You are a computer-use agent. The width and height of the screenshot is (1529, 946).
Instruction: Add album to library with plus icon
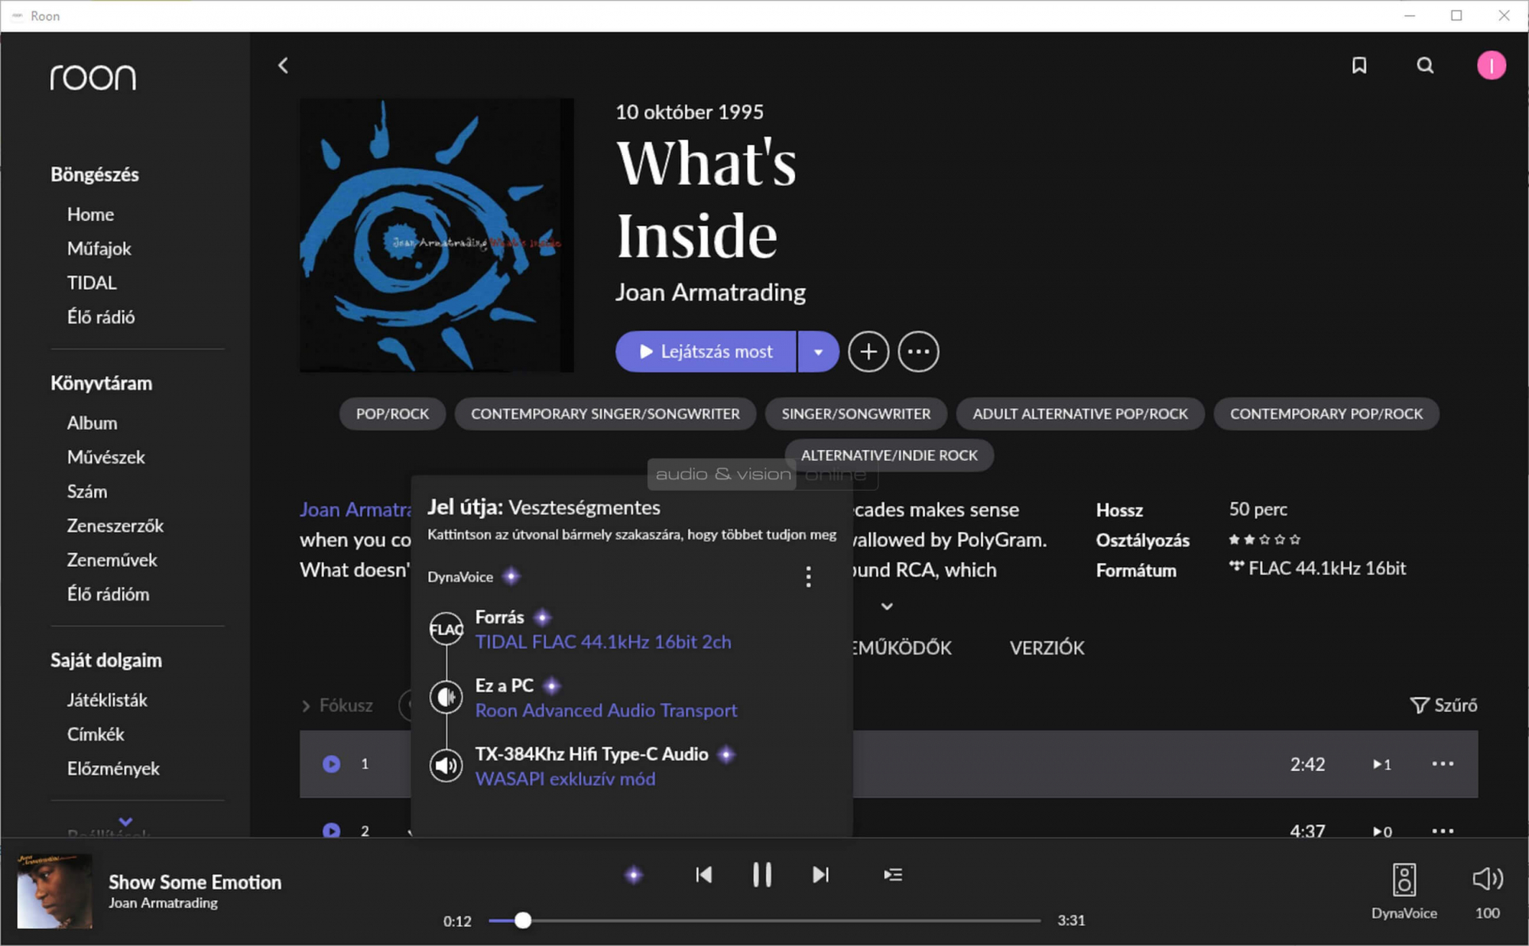[x=868, y=352]
